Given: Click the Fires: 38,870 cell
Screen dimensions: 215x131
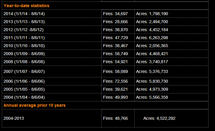Looking at the screenshot, I should (115, 30).
